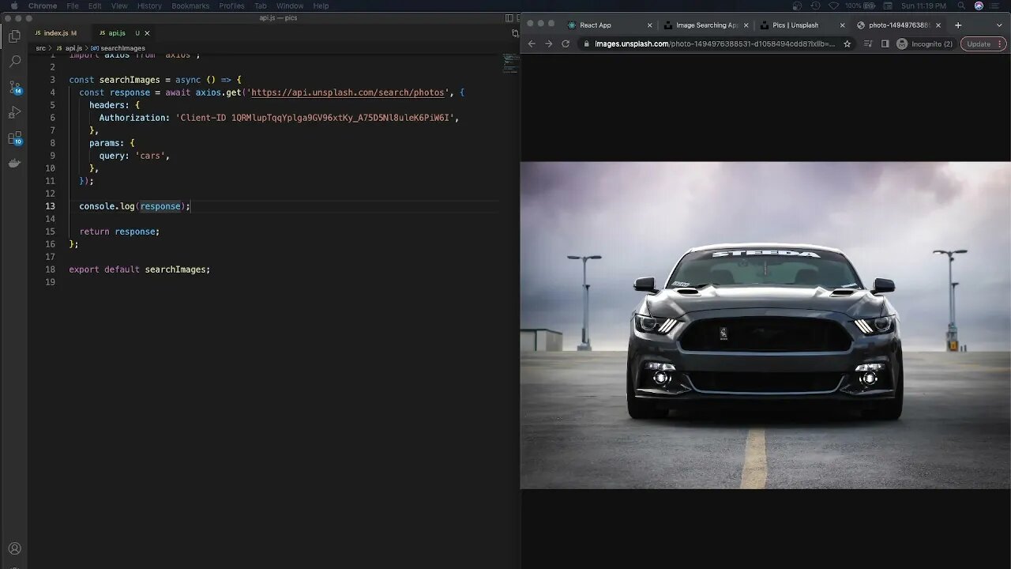Go forward in Chrome
The image size is (1011, 569).
(x=549, y=43)
